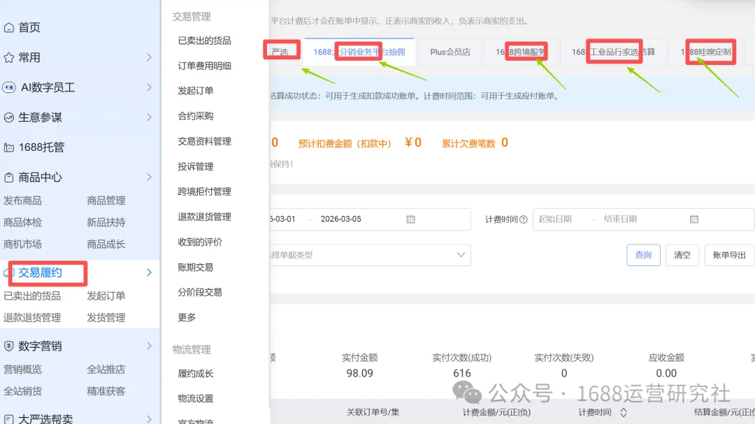
Task: Open 履约成长 under 物流管理
Action: [x=196, y=374]
